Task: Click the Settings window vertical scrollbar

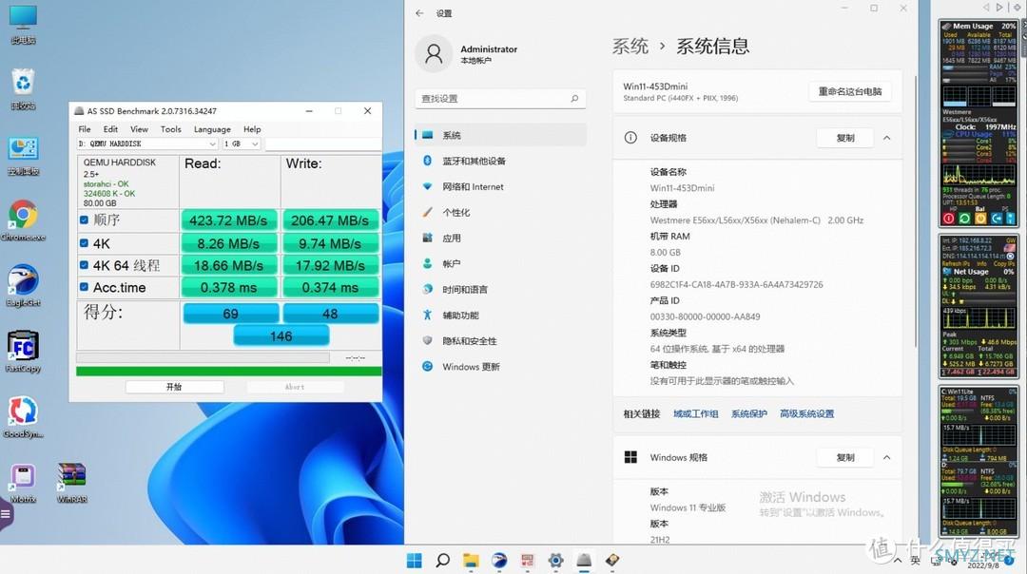Action: 916,213
